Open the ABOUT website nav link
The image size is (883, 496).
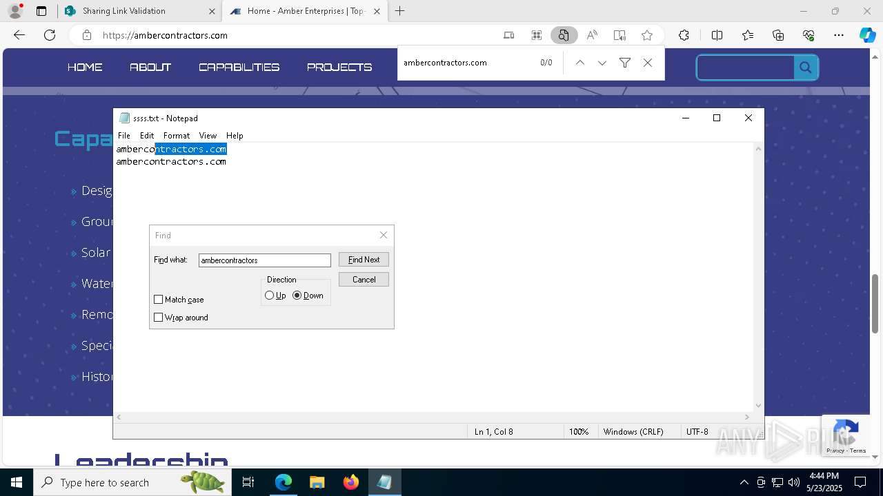150,67
